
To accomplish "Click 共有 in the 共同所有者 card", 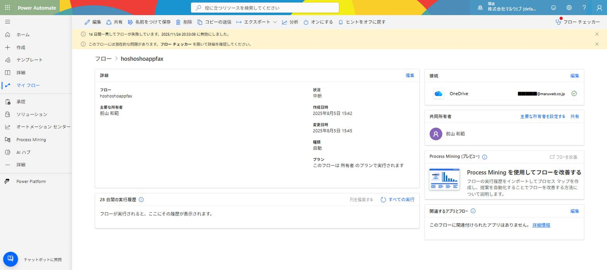I will pos(575,116).
